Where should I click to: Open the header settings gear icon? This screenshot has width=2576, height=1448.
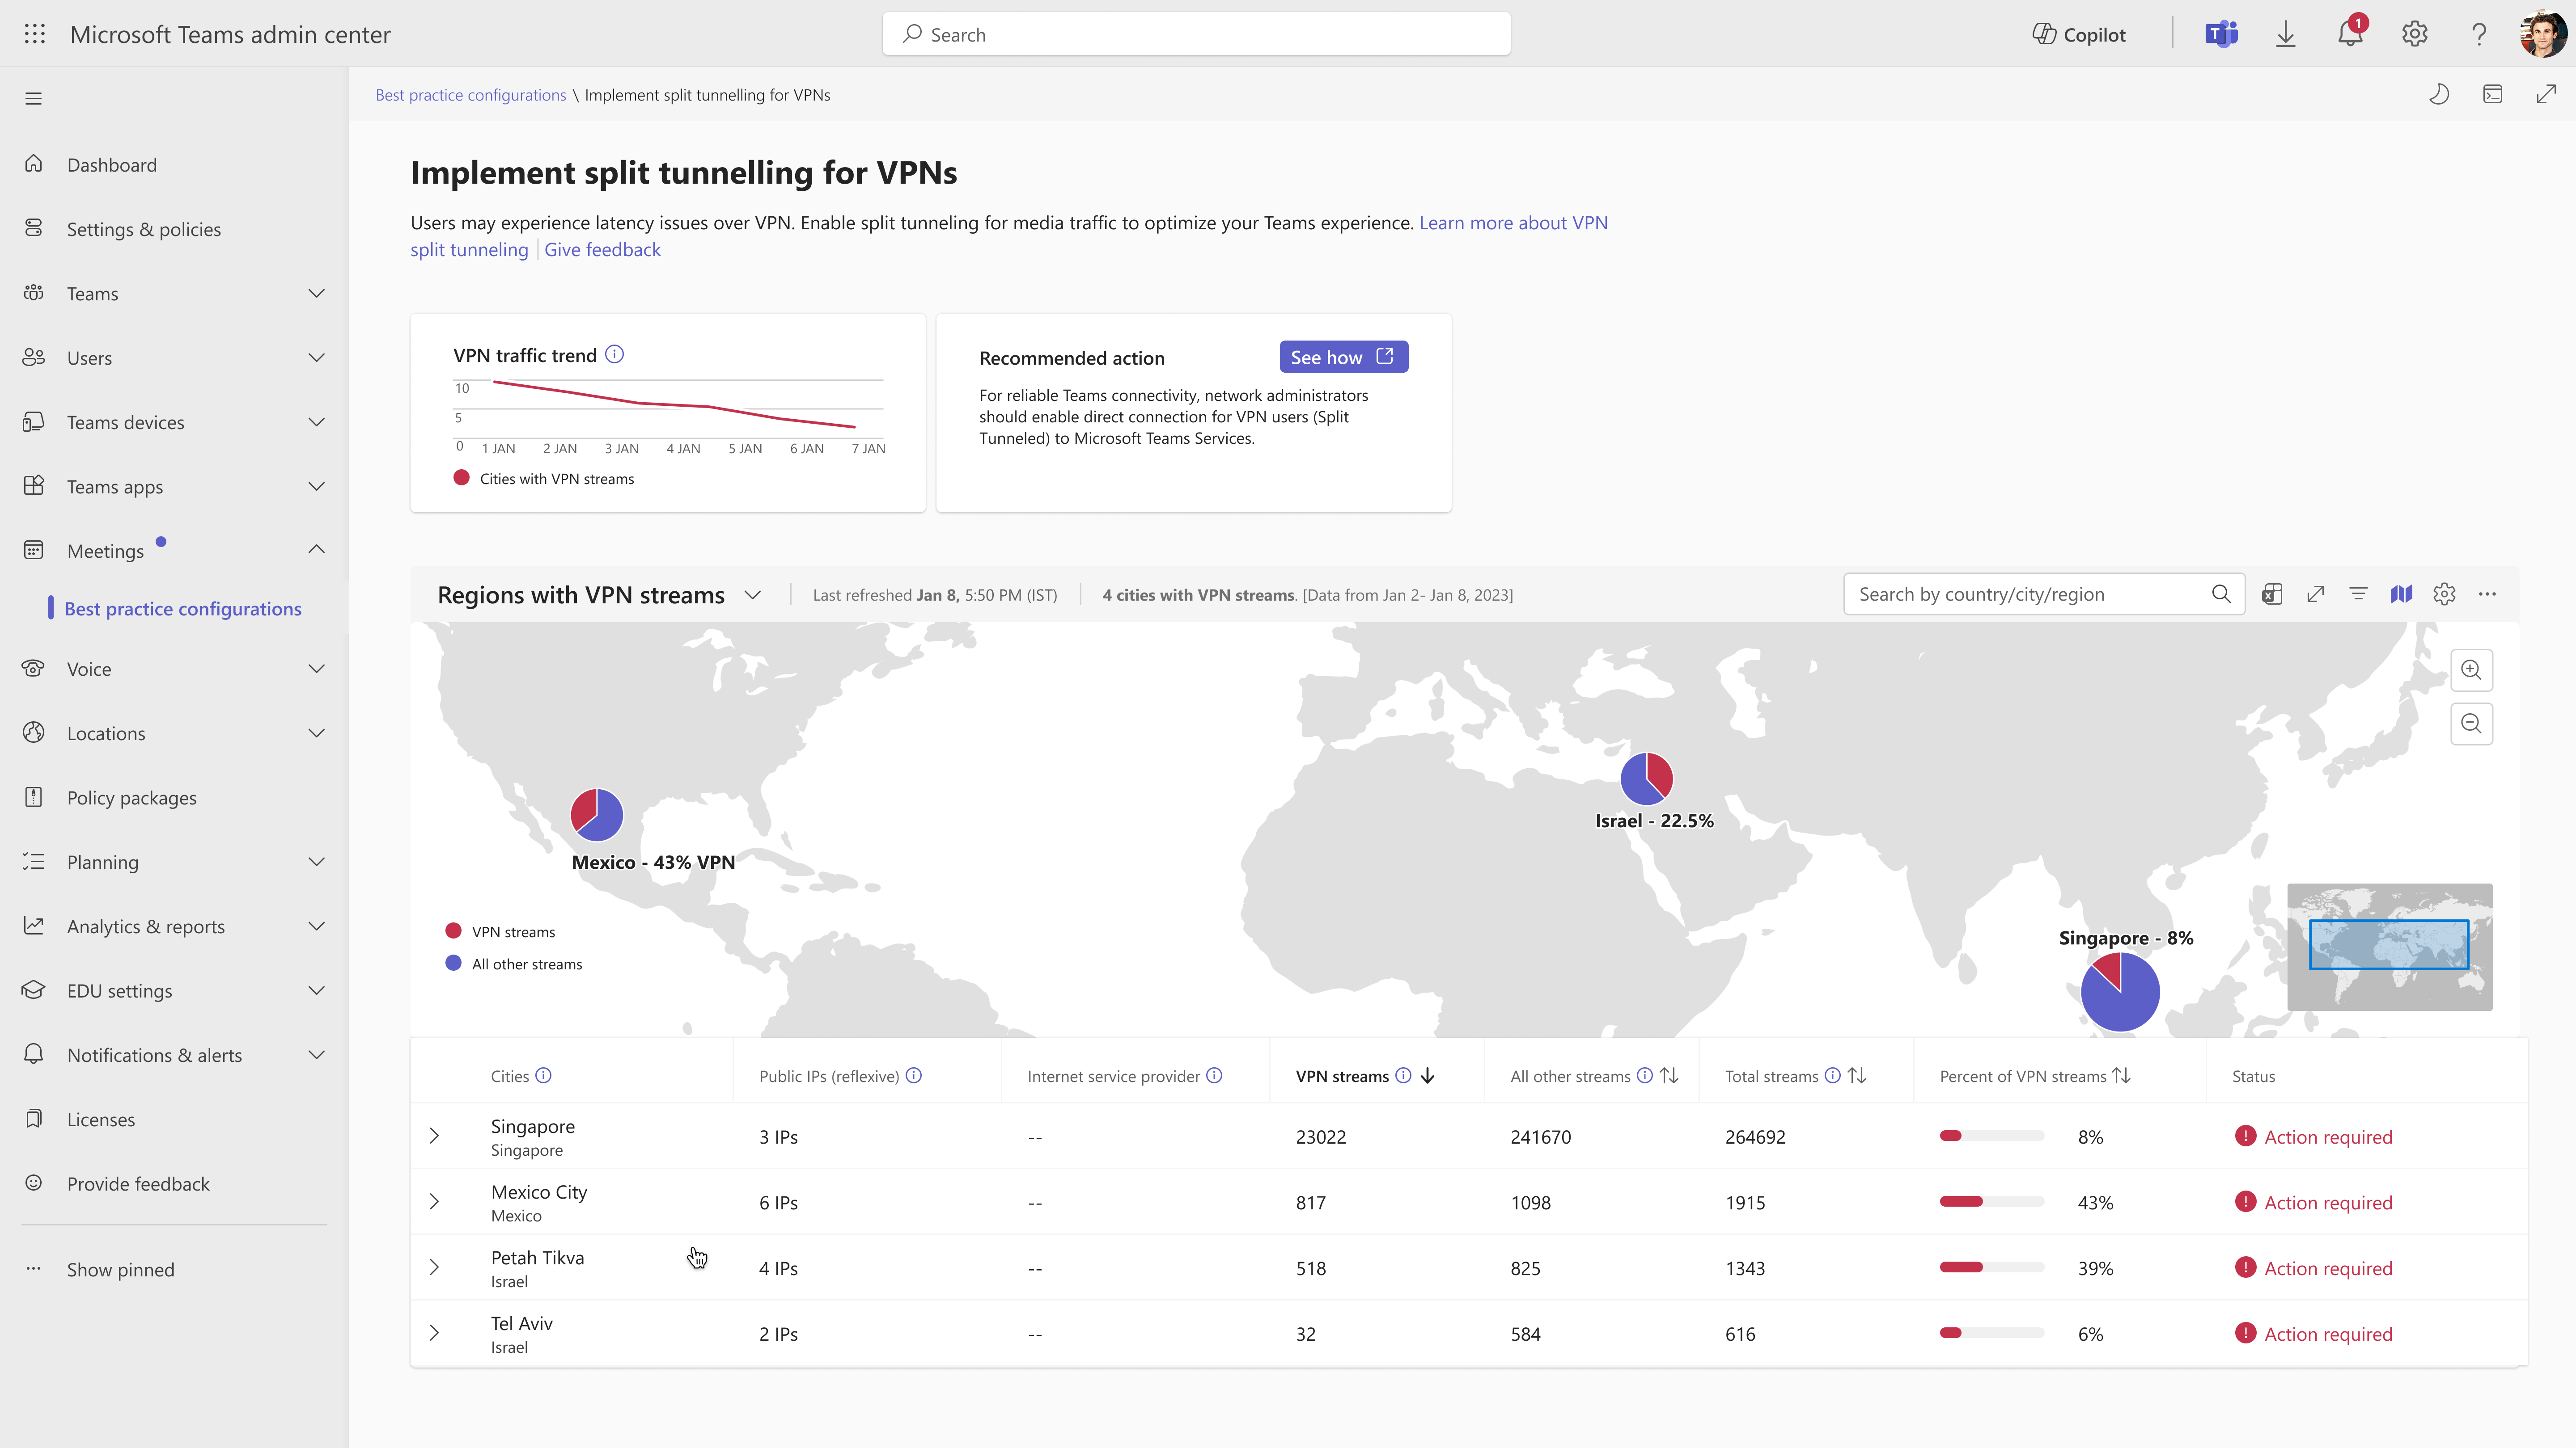click(2415, 34)
